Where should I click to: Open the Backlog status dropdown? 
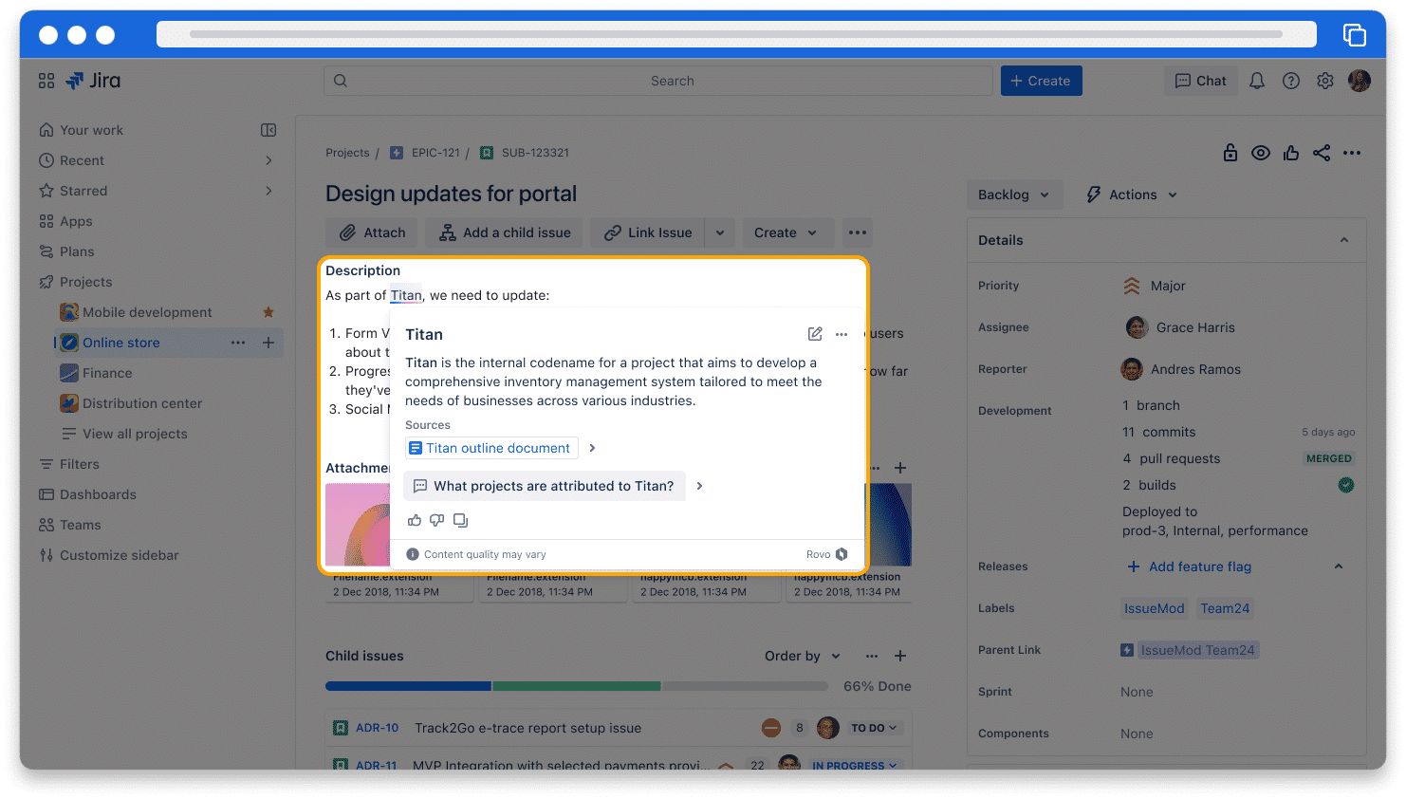click(x=1014, y=195)
